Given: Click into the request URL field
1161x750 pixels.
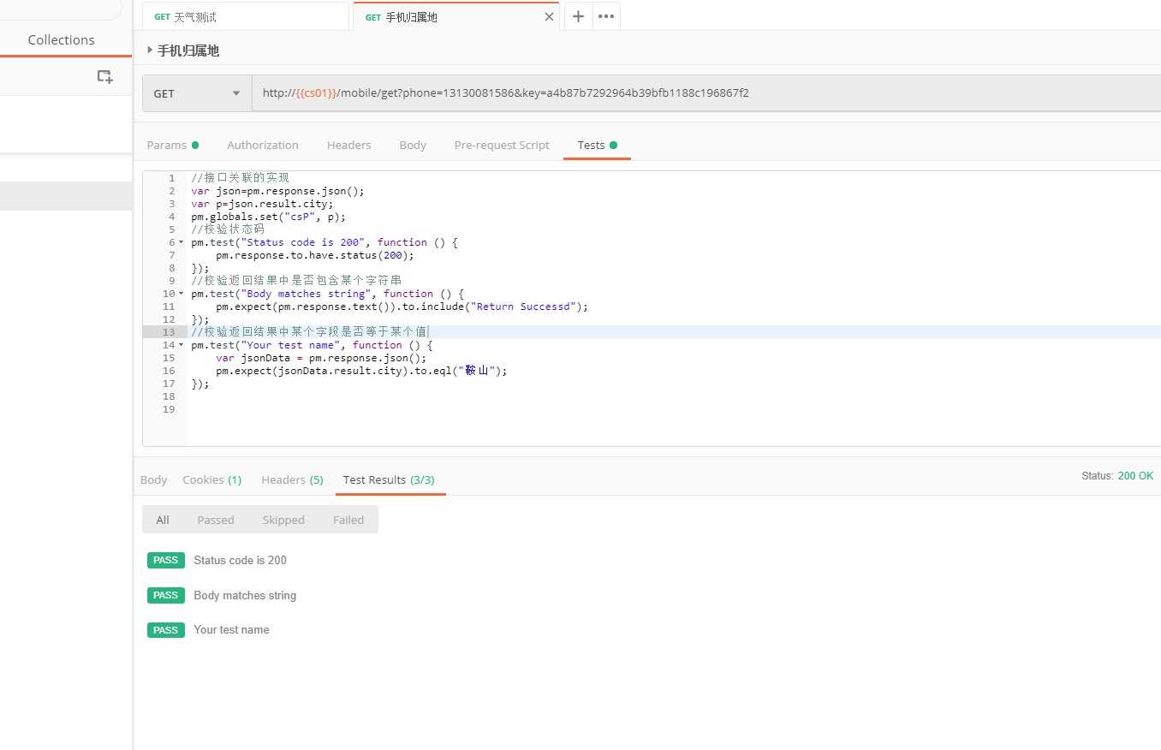Looking at the screenshot, I should 706,93.
